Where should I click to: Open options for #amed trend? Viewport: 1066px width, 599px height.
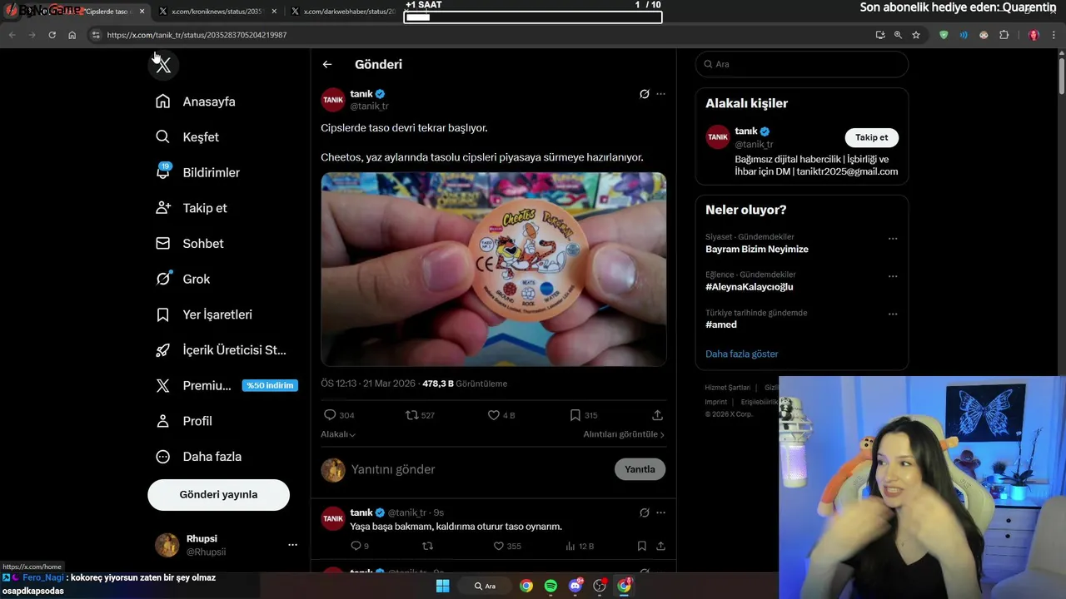point(893,314)
